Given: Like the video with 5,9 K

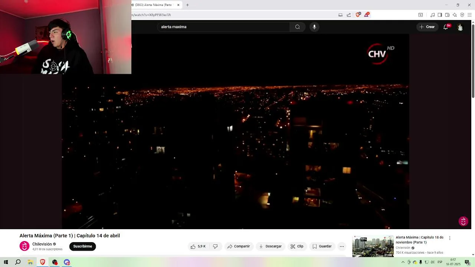Looking at the screenshot, I should click(199, 246).
